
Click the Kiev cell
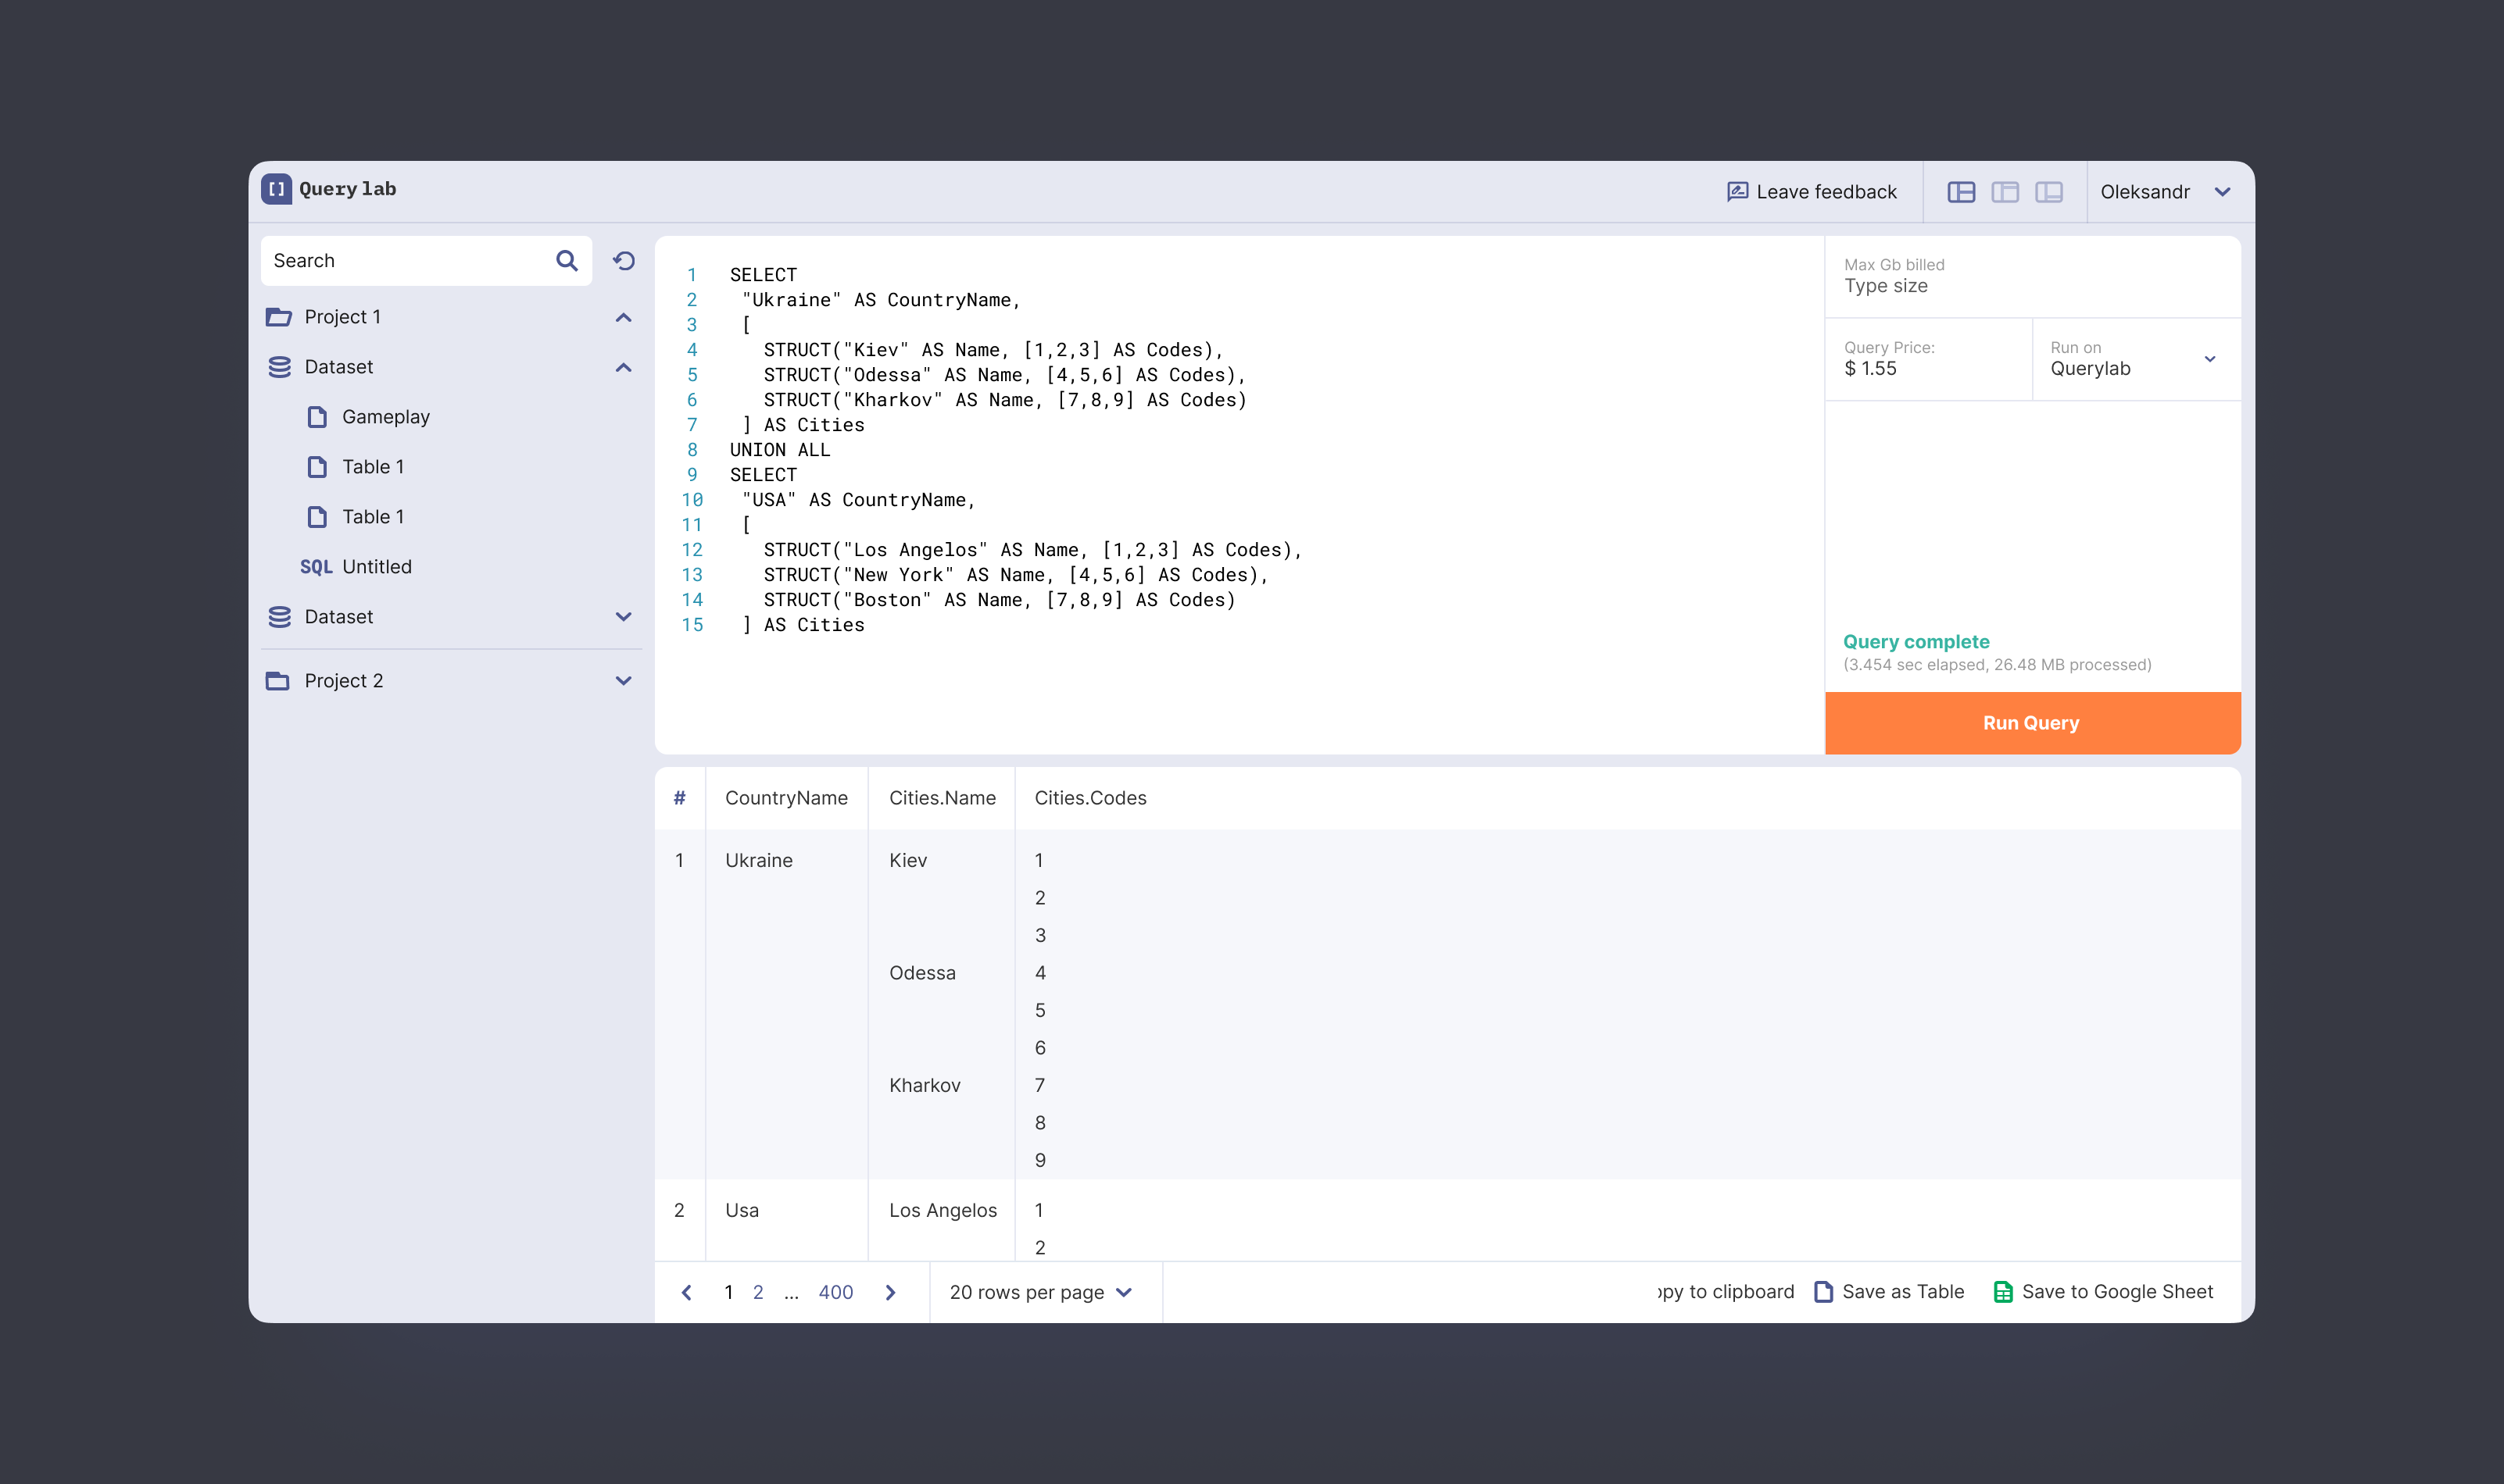click(907, 861)
